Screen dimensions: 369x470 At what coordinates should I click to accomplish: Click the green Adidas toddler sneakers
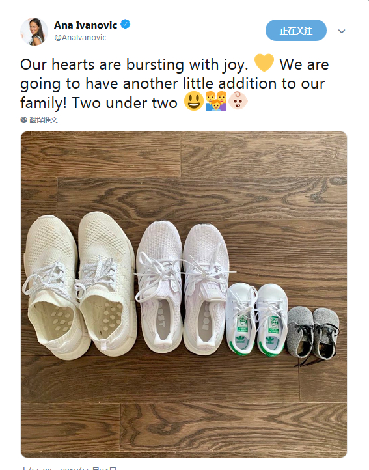[256, 320]
